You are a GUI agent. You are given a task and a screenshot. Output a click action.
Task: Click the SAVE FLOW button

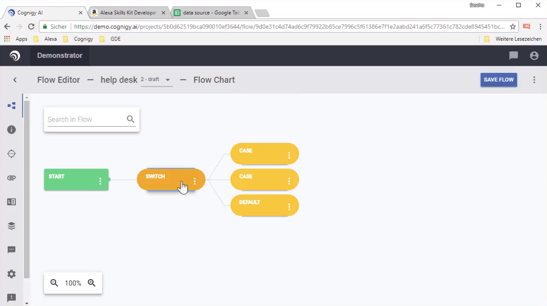click(x=499, y=80)
